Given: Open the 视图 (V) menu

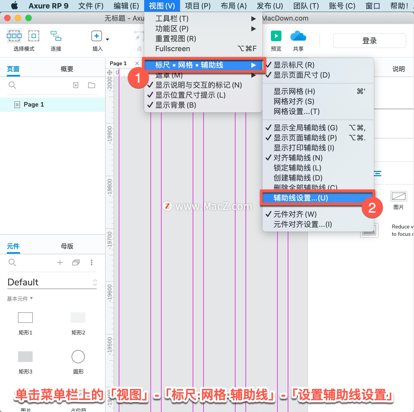Looking at the screenshot, I should point(162,6).
